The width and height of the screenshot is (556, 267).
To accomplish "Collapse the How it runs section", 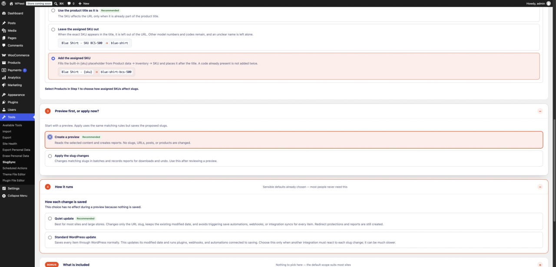I will pyautogui.click(x=540, y=187).
